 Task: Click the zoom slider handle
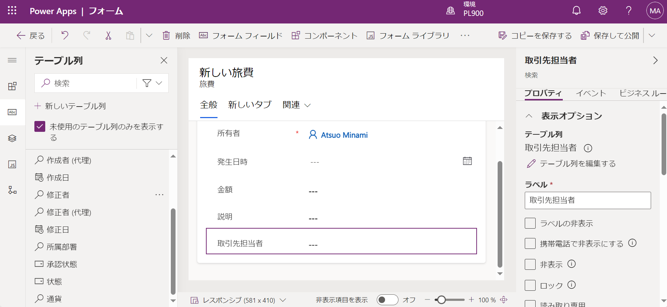pyautogui.click(x=441, y=300)
